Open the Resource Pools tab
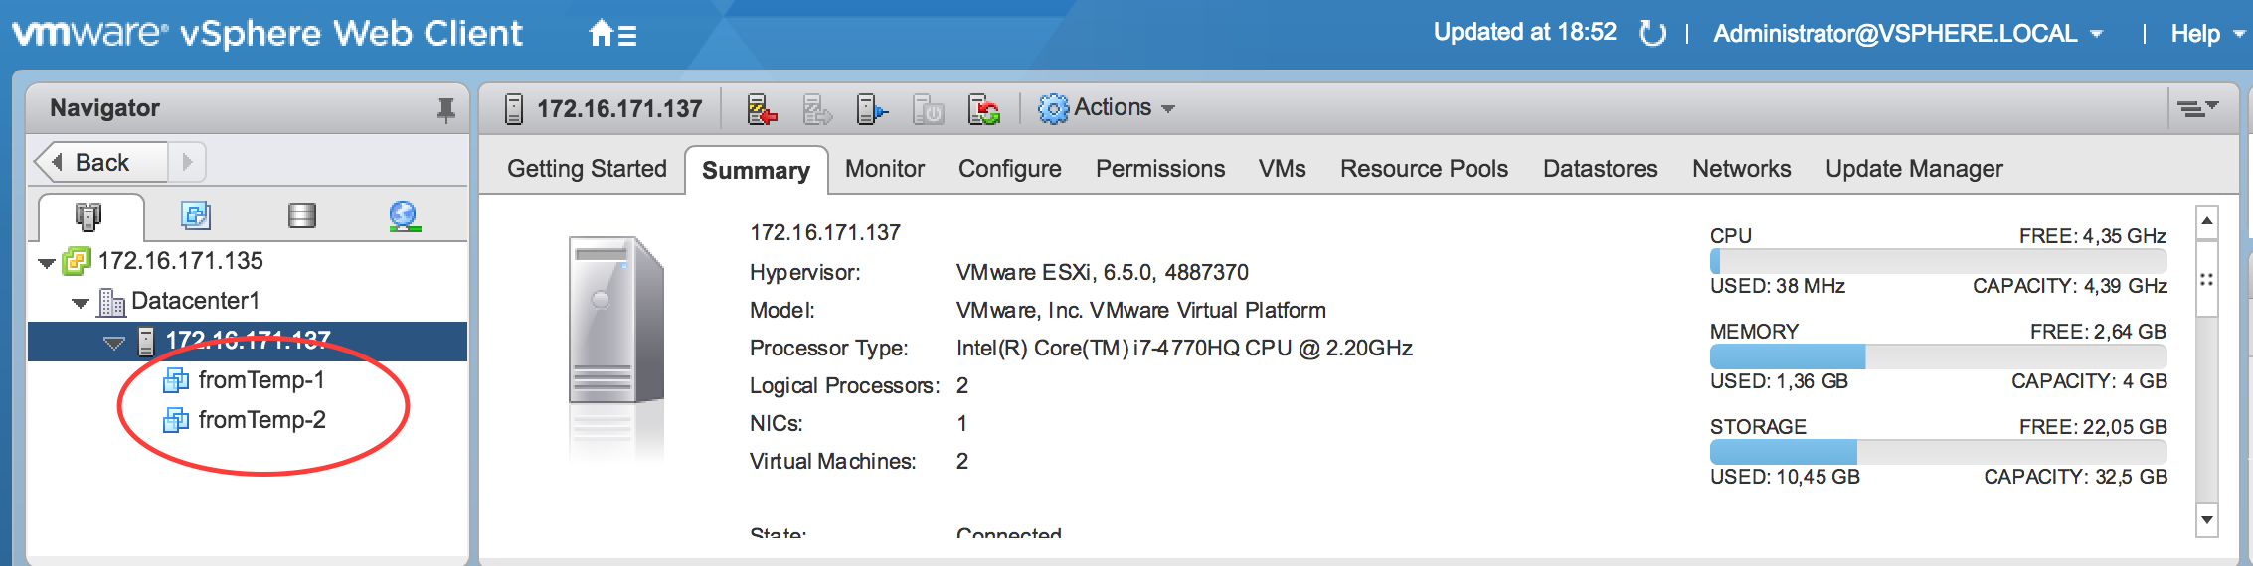Screen dimensions: 2253x566 (1424, 169)
